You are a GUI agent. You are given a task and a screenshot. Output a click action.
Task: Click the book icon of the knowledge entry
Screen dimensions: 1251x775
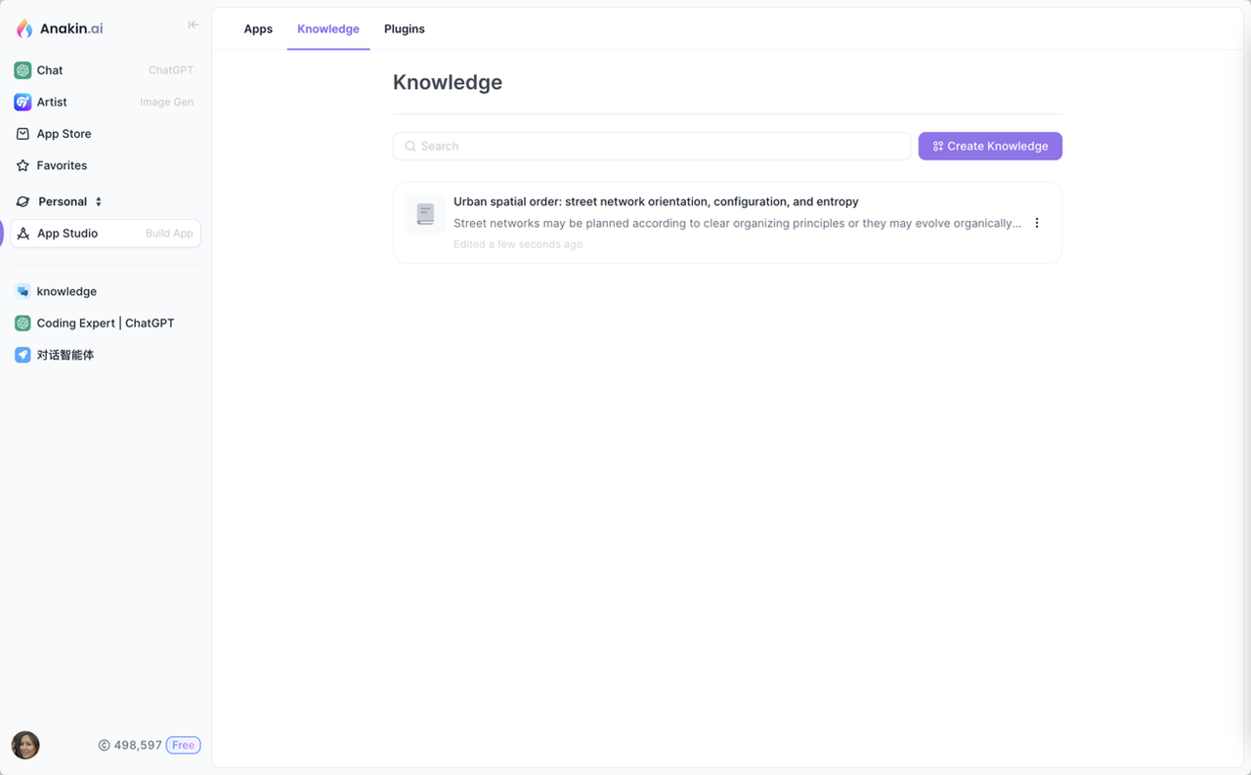point(425,214)
